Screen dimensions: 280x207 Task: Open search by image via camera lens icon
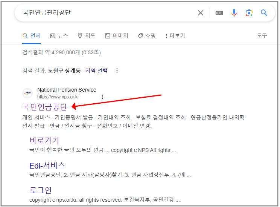249,13
